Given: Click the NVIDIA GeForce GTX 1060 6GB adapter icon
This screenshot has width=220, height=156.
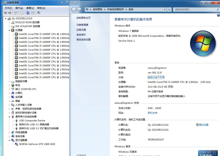Looking at the screenshot, I should pyautogui.click(x=17, y=144).
